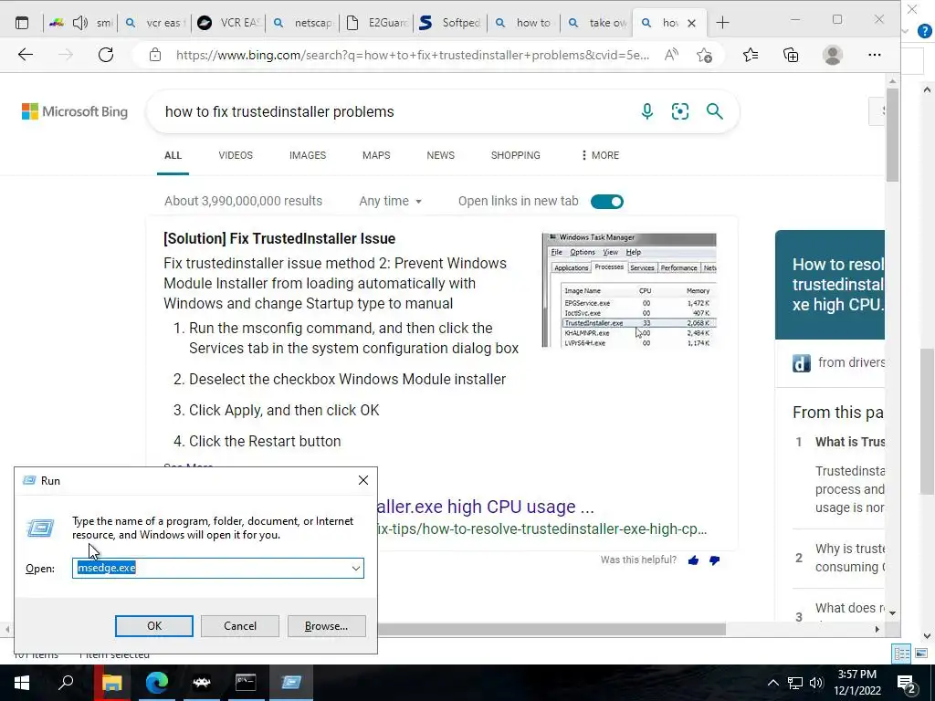Image resolution: width=935 pixels, height=701 pixels.
Task: Open the MORE search categories menu
Action: [x=600, y=155]
